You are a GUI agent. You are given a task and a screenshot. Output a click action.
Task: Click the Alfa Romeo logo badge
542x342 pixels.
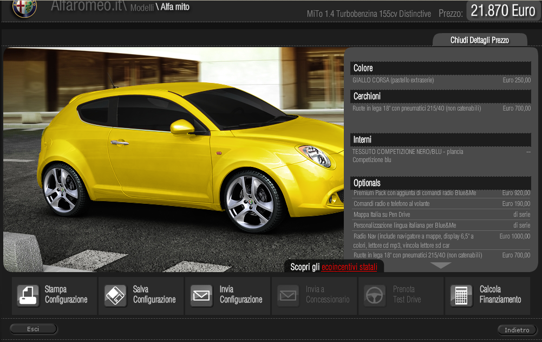[24, 8]
